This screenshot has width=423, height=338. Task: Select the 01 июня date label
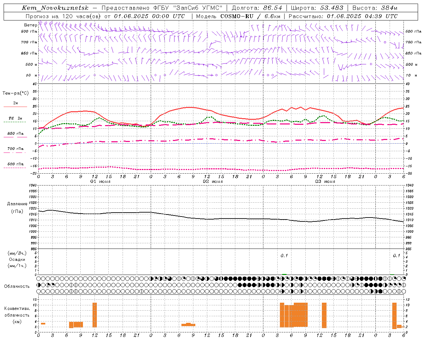point(100,182)
